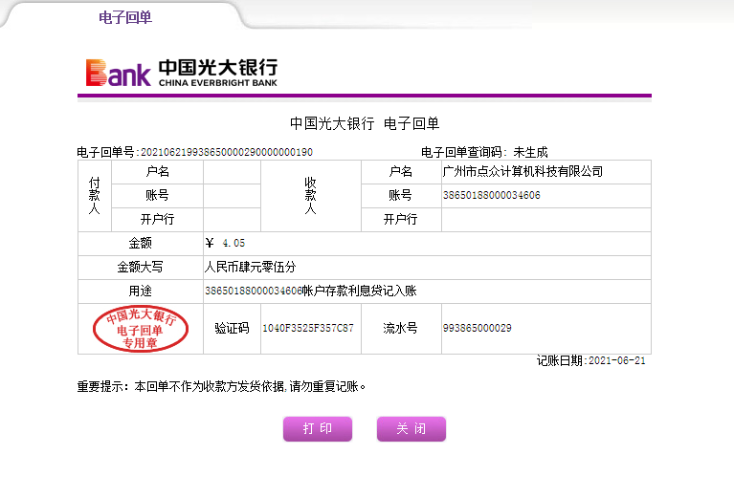734x497 pixels.
Task: Click the amount value ¥ 4.05
Action: (225, 243)
